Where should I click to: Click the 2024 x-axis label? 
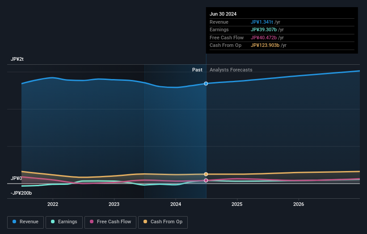176,204
